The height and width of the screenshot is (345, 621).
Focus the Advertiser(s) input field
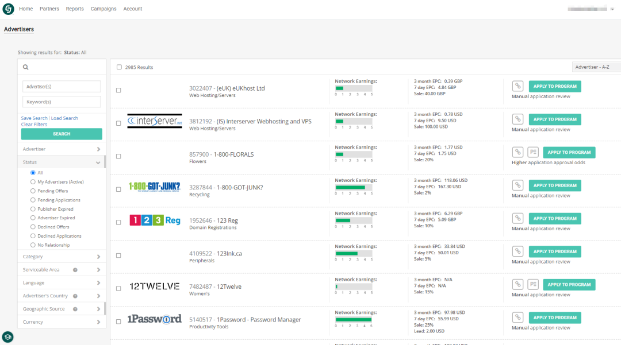click(x=62, y=87)
